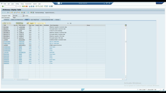Click the Print icon in standard toolbar
The image size is (166, 93).
click(x=30, y=6)
